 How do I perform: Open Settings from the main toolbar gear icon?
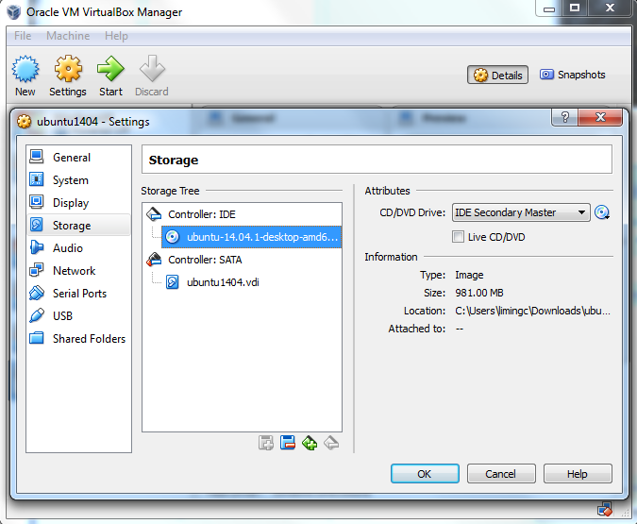(x=68, y=69)
